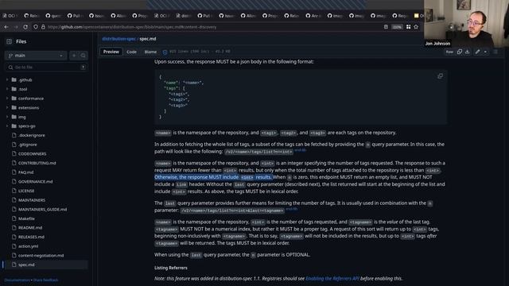Reload the page with the refresh icon

(25, 27)
